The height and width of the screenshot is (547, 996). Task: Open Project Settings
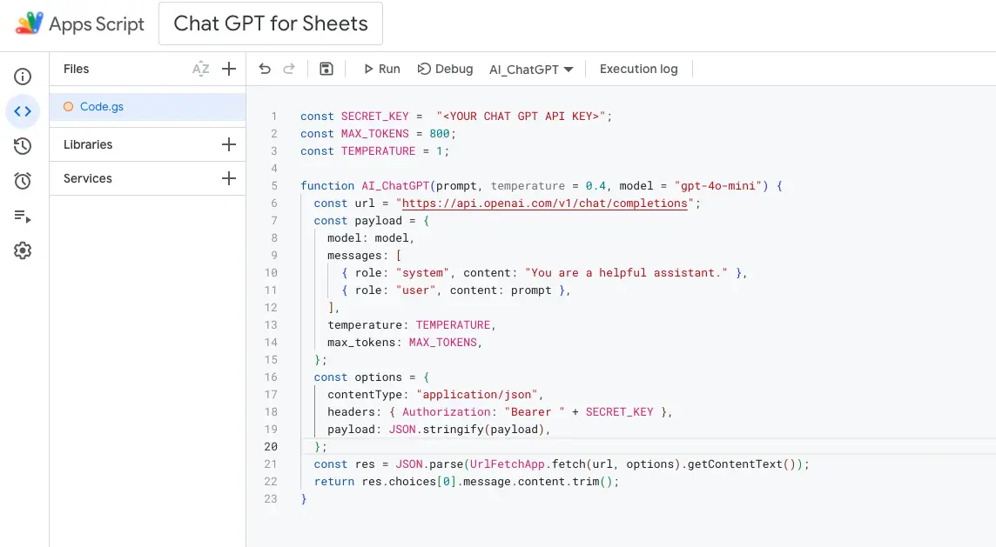pos(23,250)
